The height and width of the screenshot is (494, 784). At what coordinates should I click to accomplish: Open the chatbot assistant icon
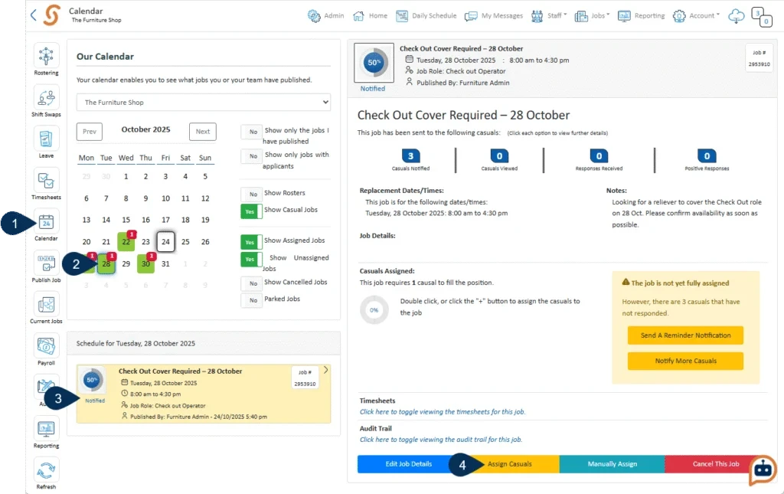point(763,470)
